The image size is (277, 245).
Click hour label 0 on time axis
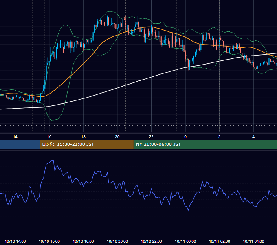pos(185,137)
